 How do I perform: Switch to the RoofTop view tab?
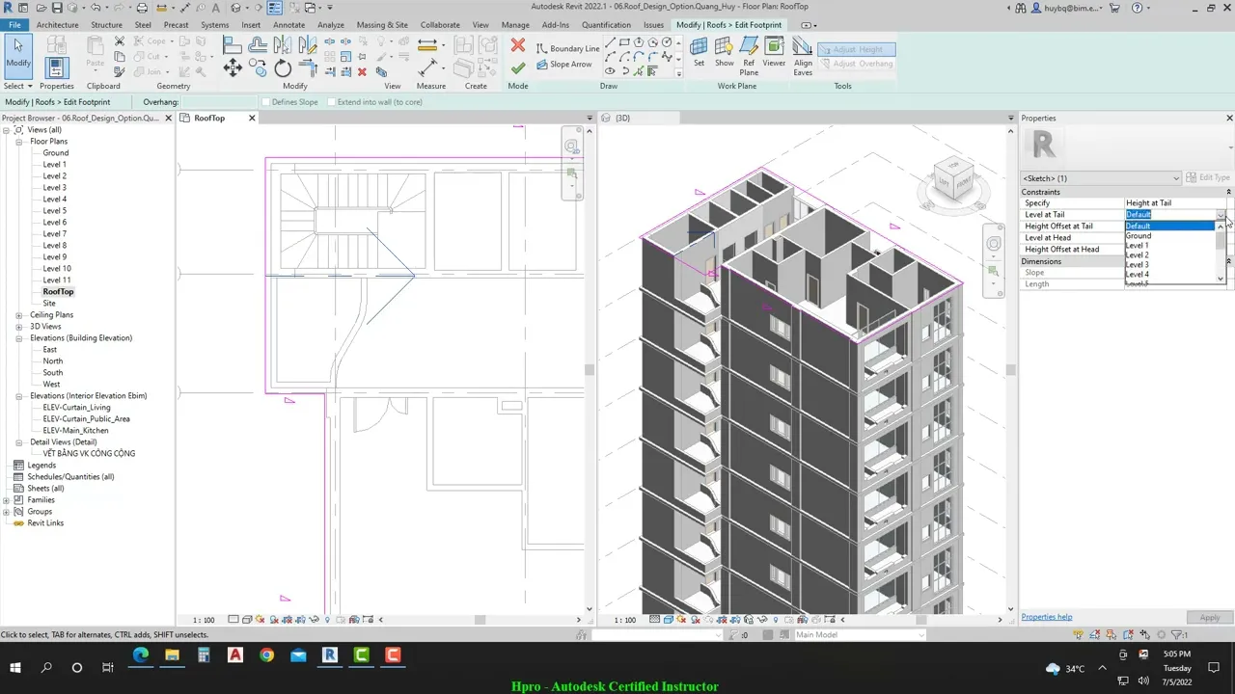tap(209, 119)
